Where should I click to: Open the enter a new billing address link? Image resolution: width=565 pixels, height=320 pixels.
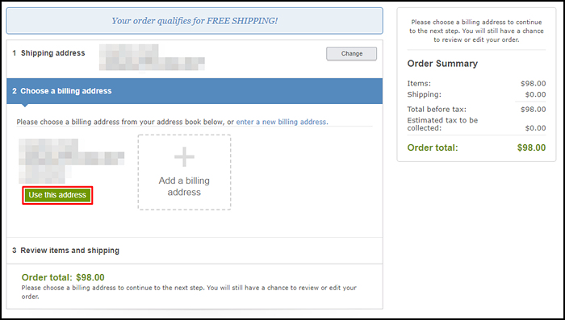point(282,122)
